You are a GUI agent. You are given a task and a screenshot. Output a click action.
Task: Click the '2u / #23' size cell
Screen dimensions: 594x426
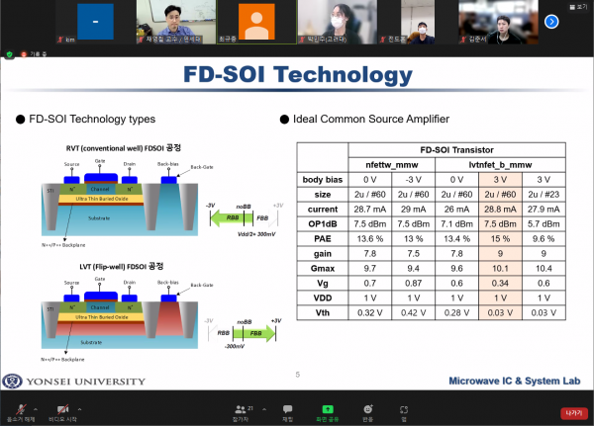(x=544, y=195)
